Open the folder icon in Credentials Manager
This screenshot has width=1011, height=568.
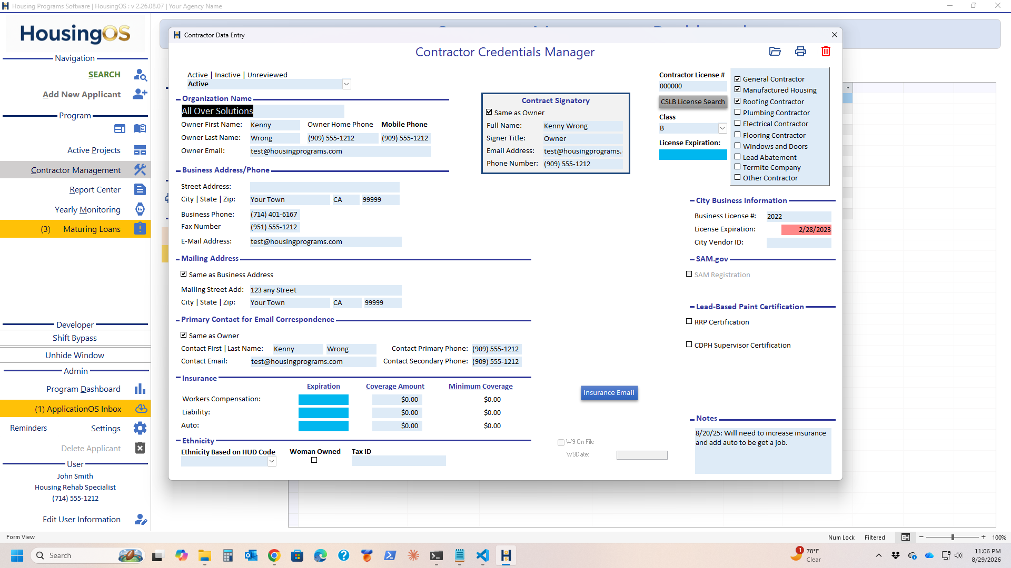coord(775,52)
